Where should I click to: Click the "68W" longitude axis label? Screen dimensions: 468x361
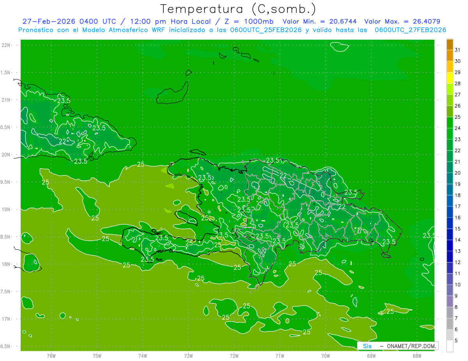point(417,356)
